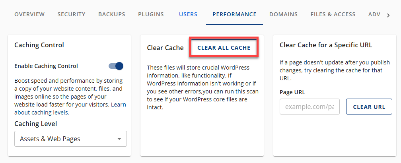Open the Caching Level dropdown
The width and height of the screenshot is (401, 163).
tap(70, 139)
